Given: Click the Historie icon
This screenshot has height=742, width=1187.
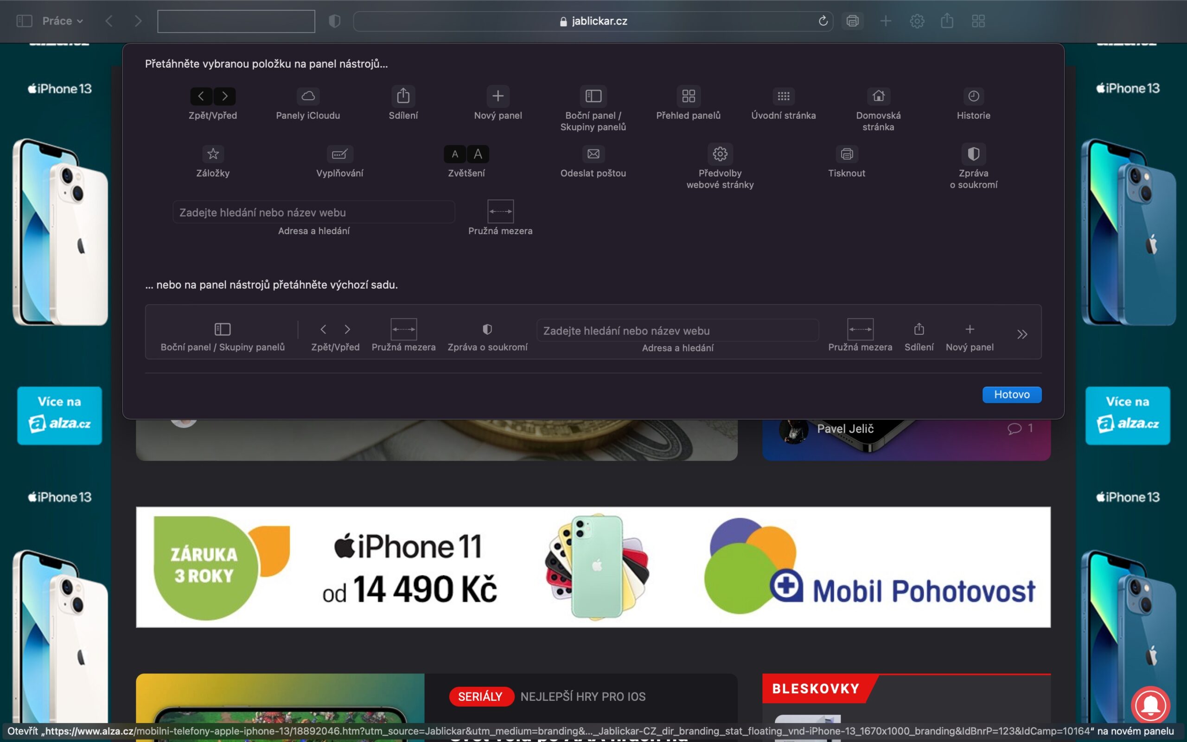Looking at the screenshot, I should coord(973,96).
